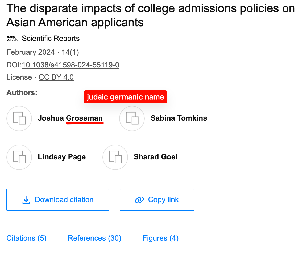Switch to the References (30) tab
This screenshot has width=307, height=255.
pos(94,238)
